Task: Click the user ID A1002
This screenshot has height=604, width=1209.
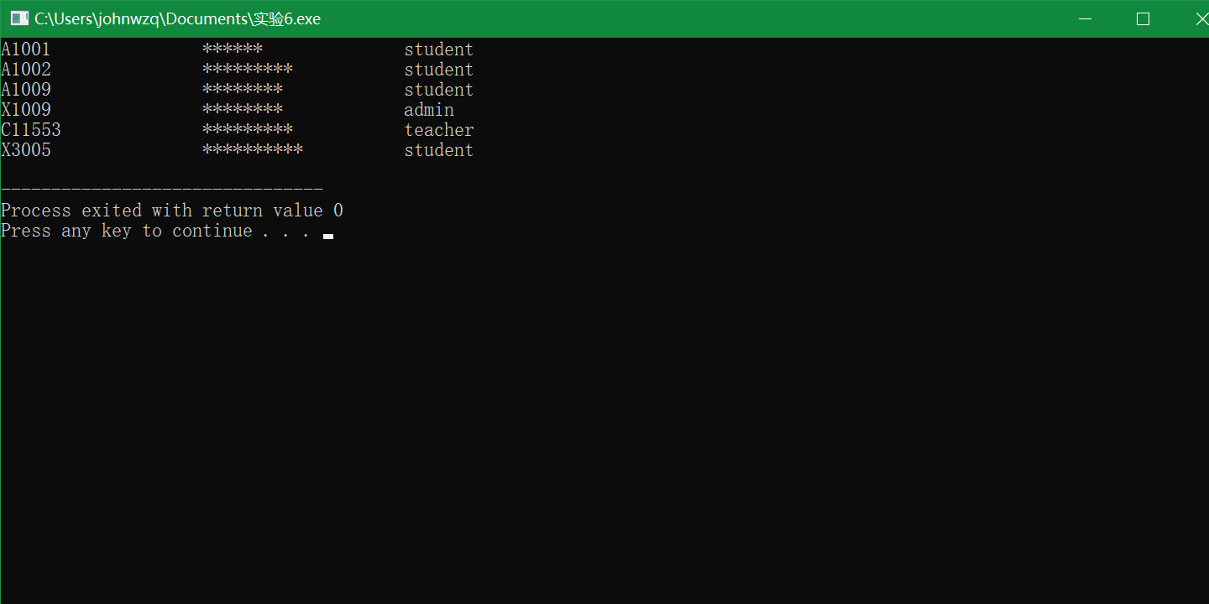Action: 25,69
